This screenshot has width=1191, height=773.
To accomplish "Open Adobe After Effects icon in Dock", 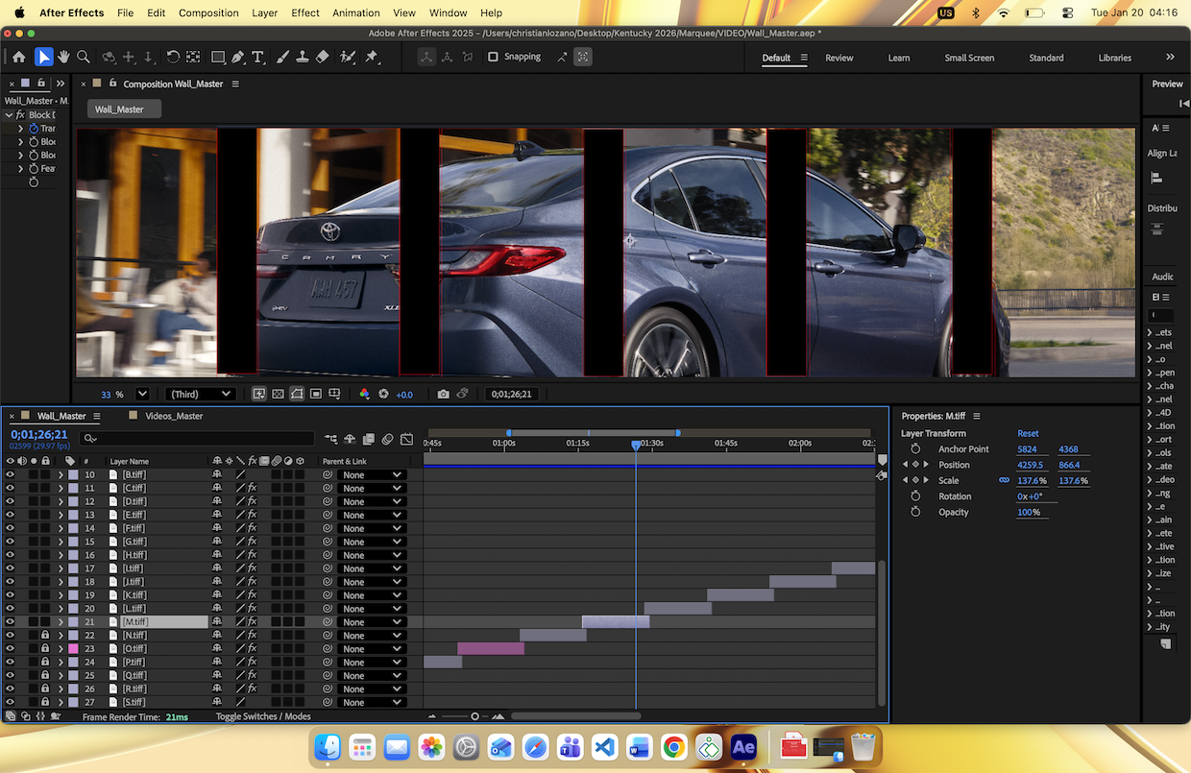I will coord(743,747).
